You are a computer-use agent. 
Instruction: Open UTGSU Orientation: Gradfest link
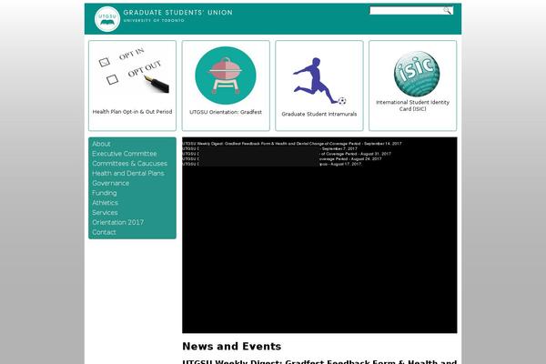coord(226,112)
